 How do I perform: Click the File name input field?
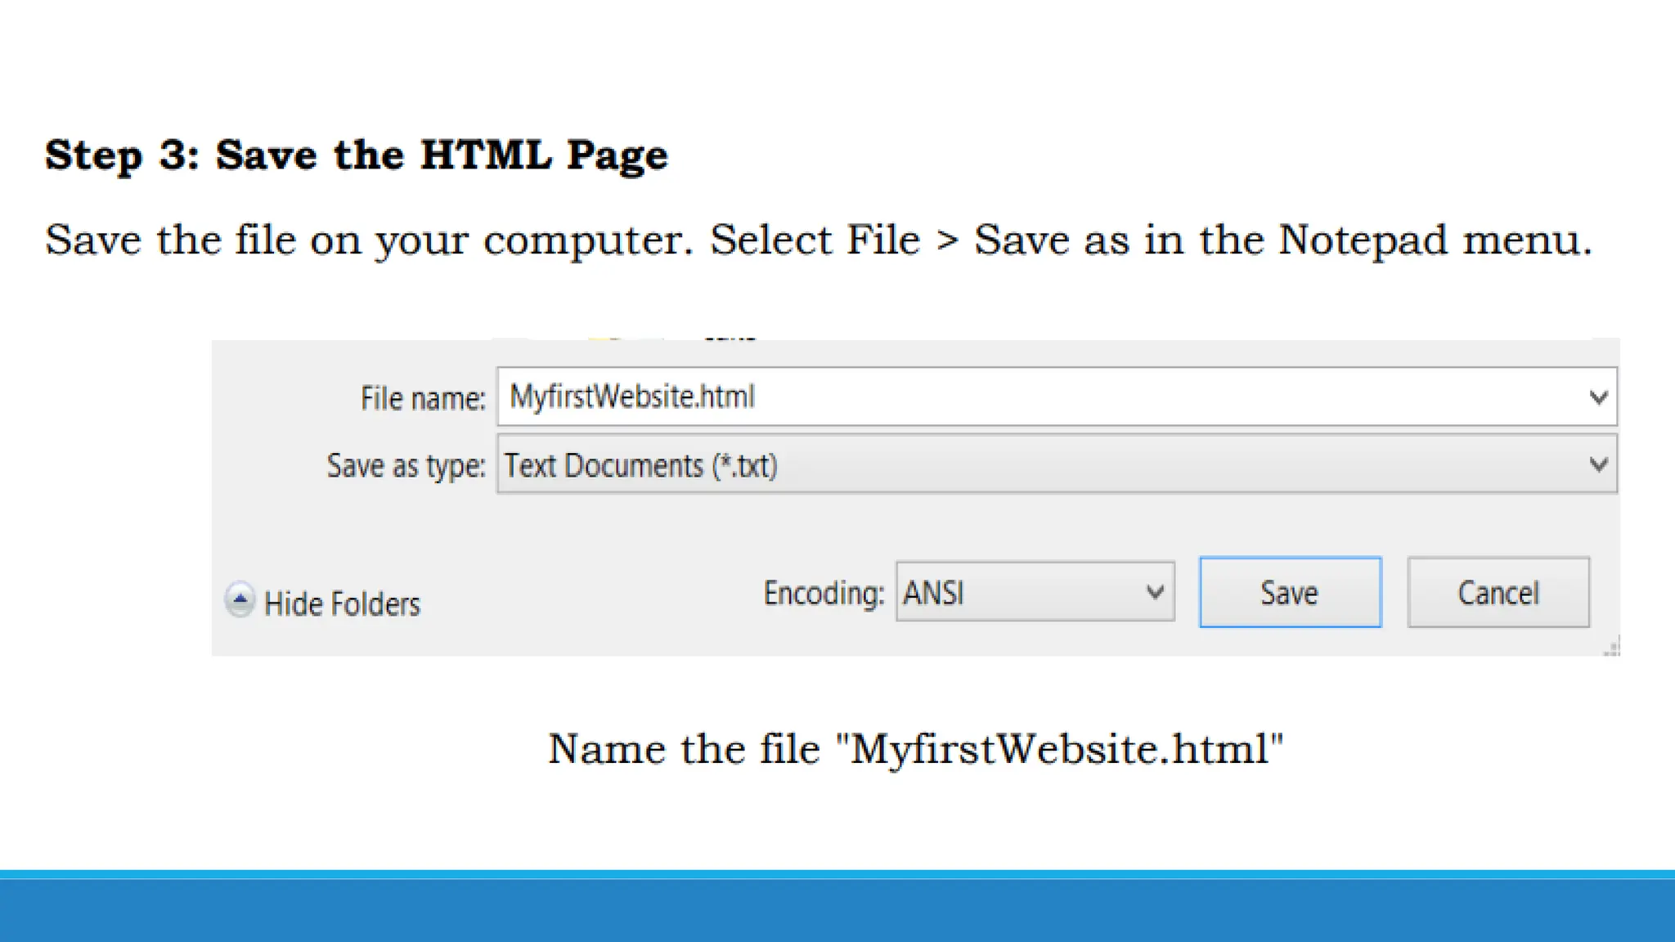[x=1057, y=397]
